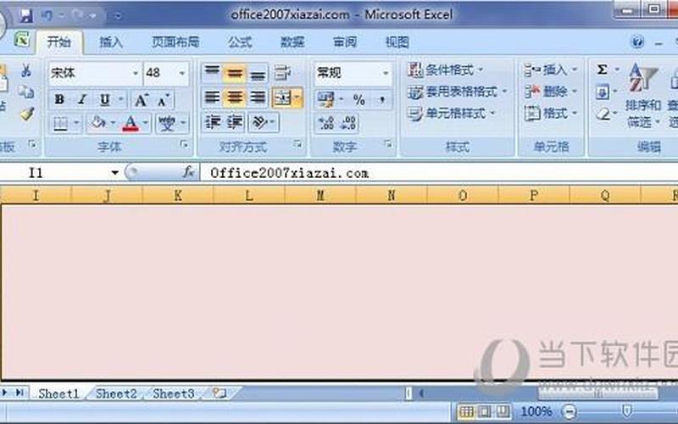Switch to the 公式 tab

point(240,42)
